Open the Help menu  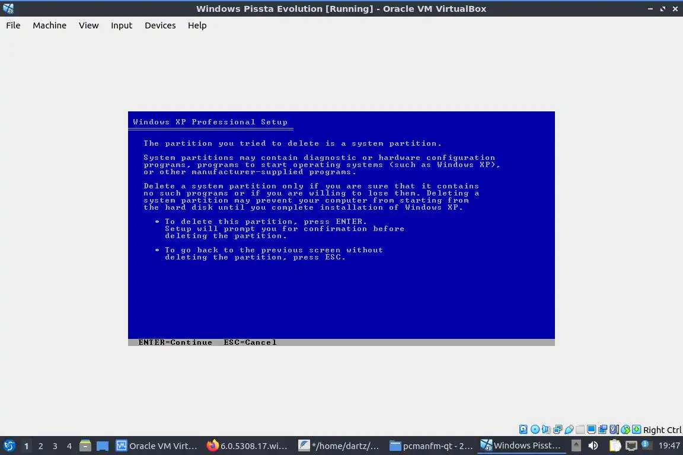click(x=197, y=25)
